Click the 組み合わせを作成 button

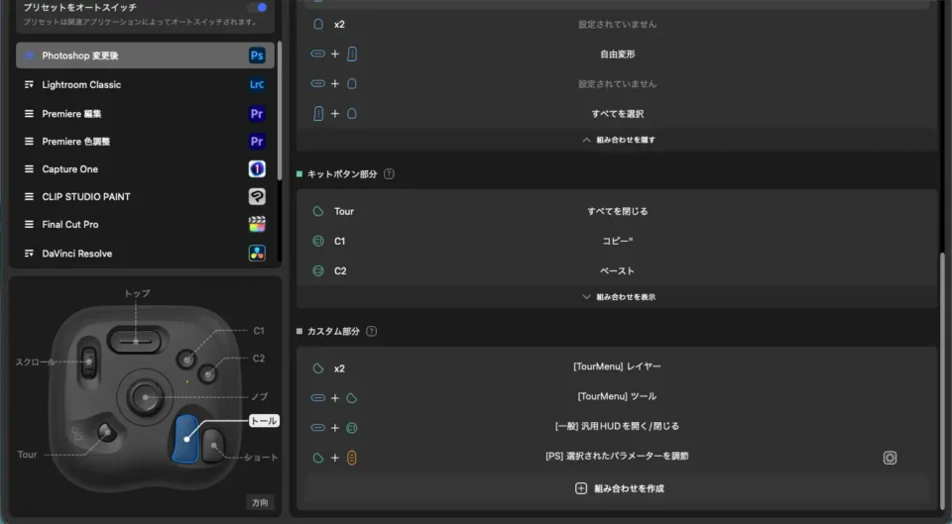click(x=619, y=488)
